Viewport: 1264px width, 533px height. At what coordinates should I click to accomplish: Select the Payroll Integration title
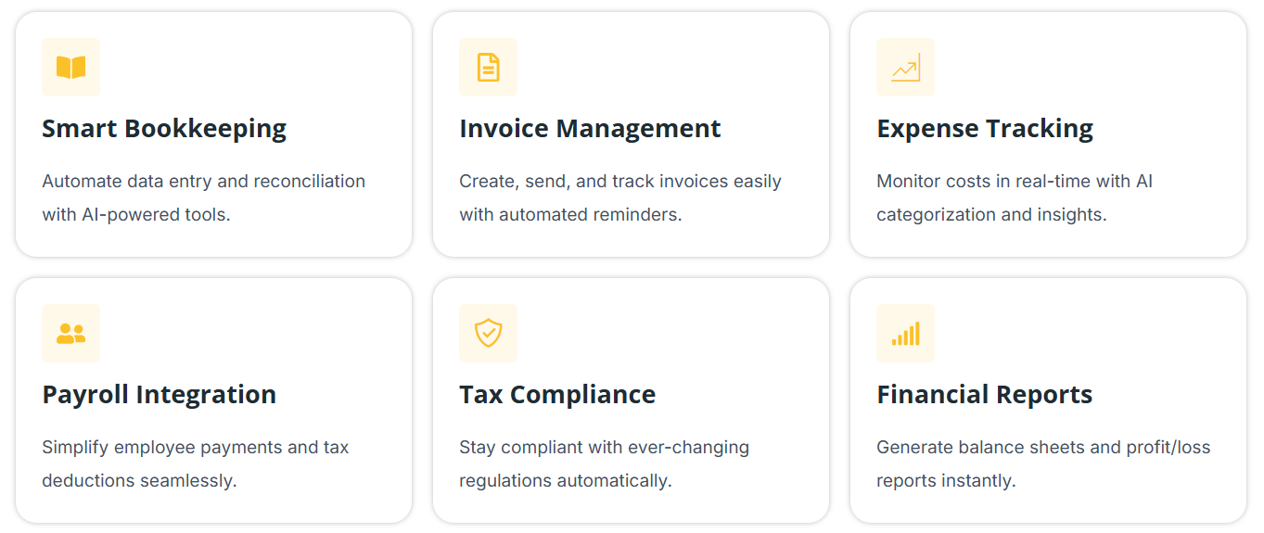tap(159, 395)
